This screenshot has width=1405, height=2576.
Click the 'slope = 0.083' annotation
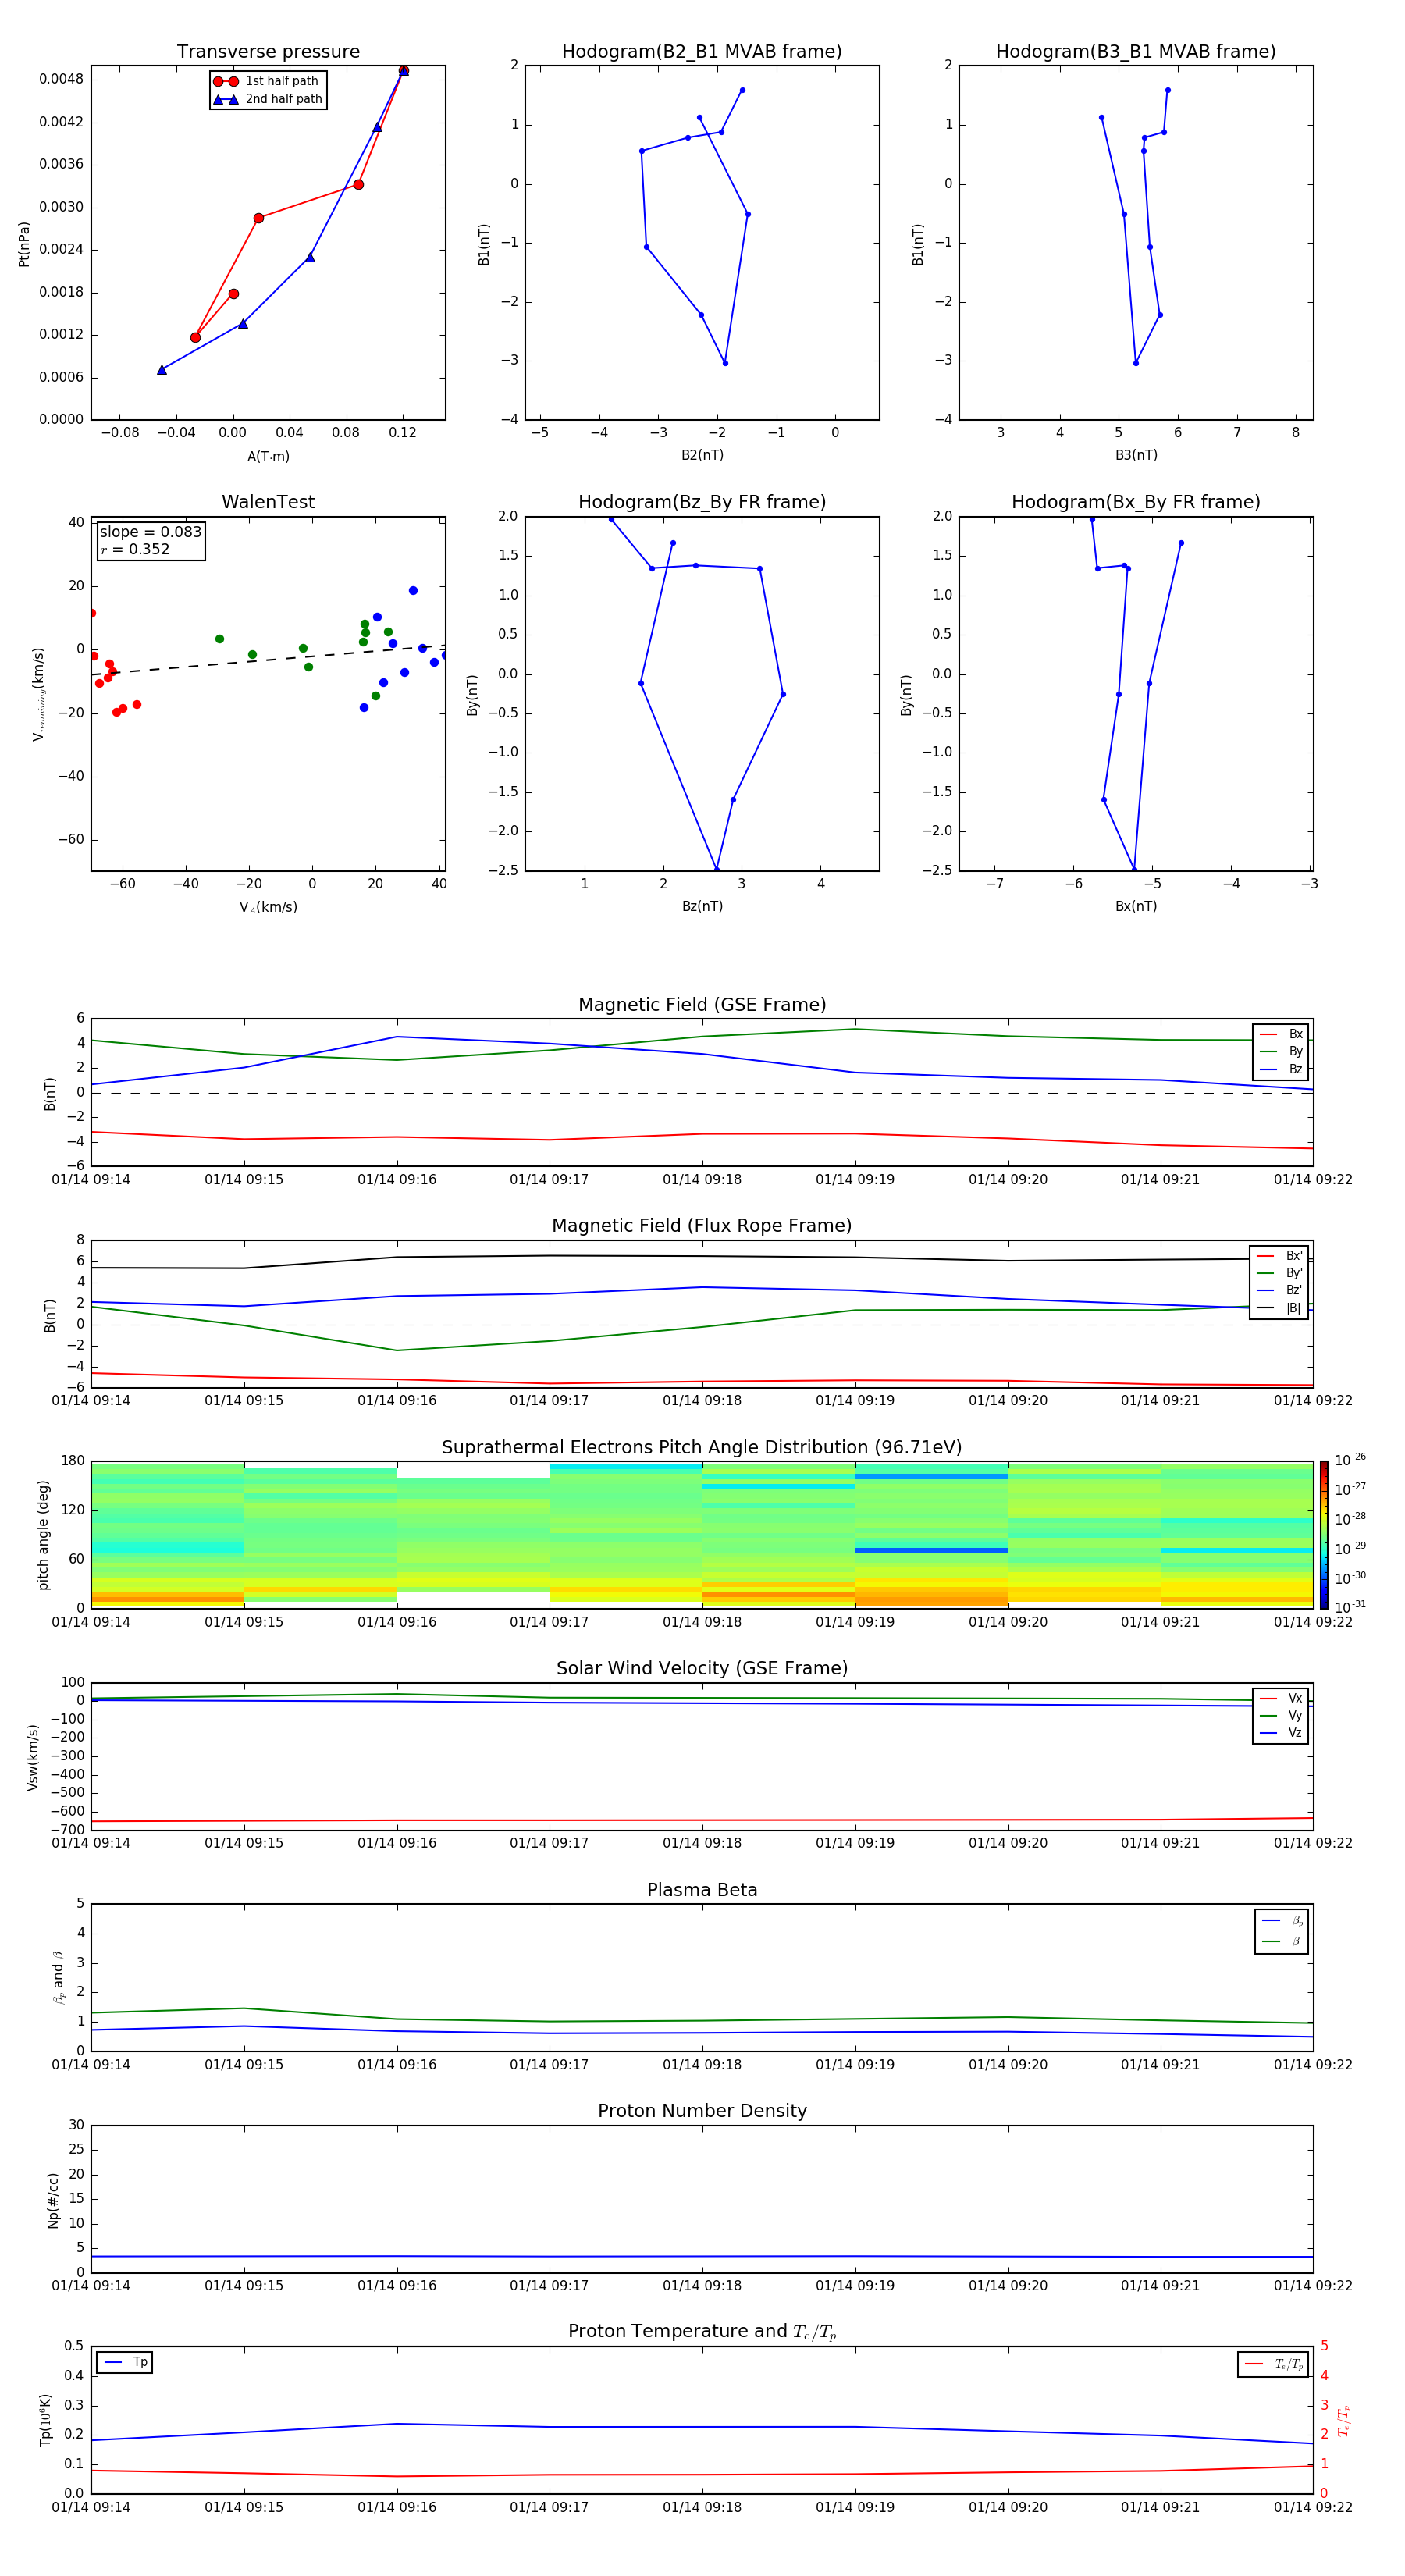click(x=150, y=532)
